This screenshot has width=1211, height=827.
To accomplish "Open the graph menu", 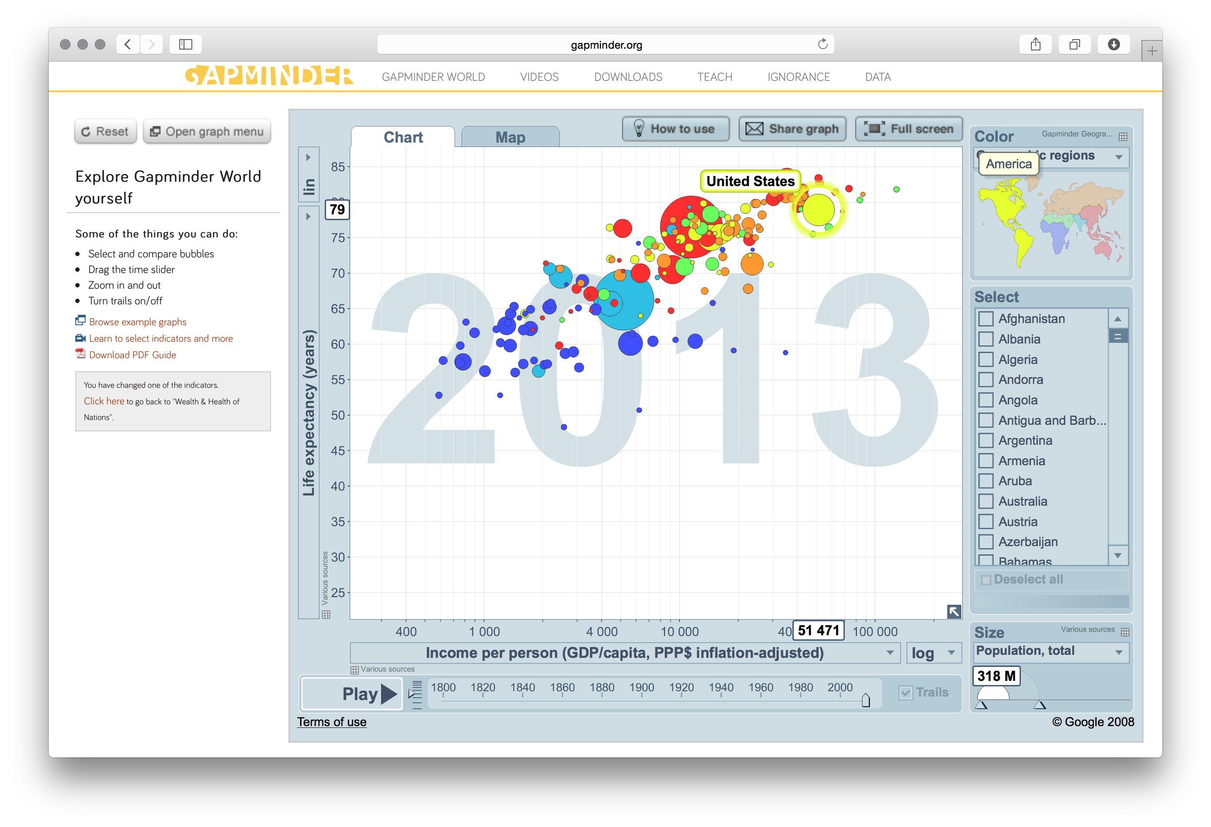I will (x=207, y=131).
